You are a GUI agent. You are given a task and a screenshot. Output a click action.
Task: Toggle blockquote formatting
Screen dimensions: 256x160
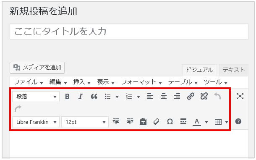[94, 97]
